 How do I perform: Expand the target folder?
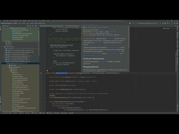(4, 41)
